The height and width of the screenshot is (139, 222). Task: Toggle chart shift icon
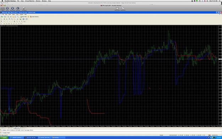click(17, 19)
